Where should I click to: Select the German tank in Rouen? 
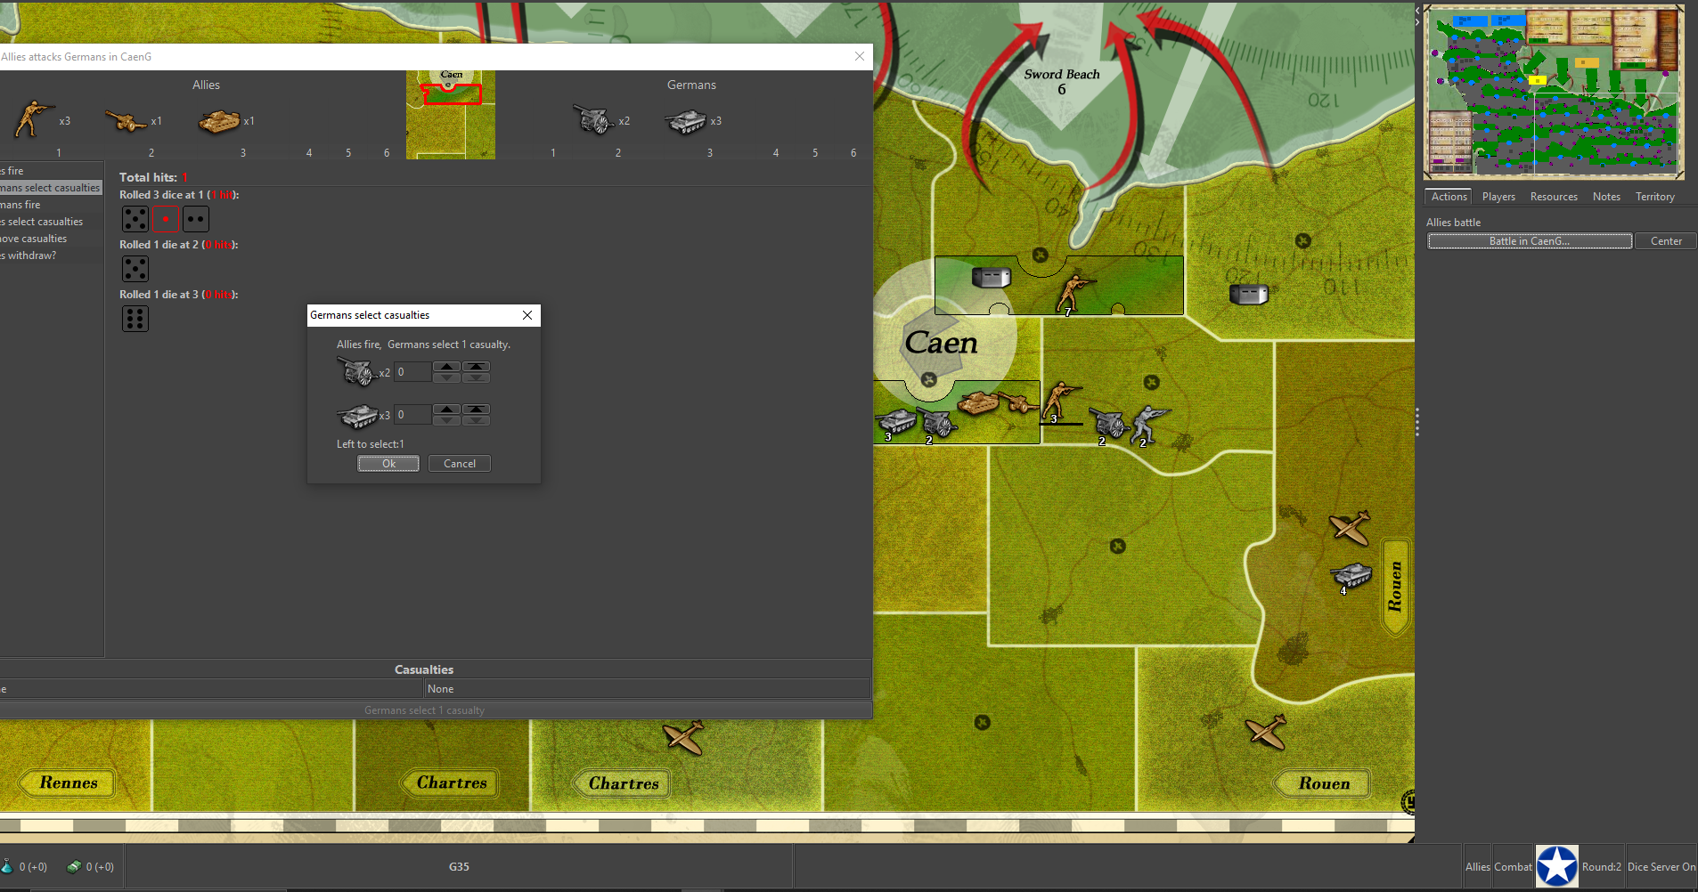(x=1351, y=575)
